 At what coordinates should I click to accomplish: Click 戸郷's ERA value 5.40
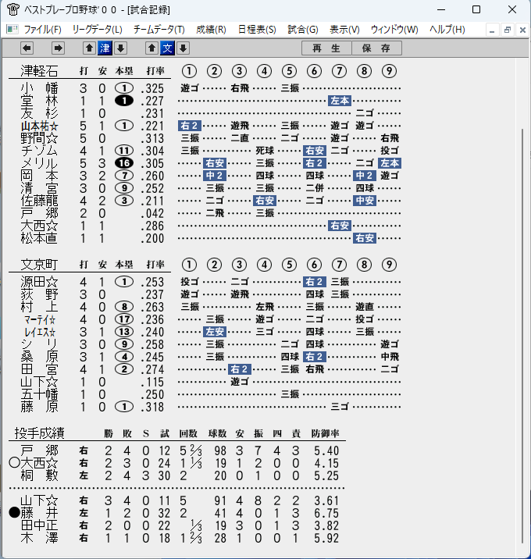coord(326,450)
